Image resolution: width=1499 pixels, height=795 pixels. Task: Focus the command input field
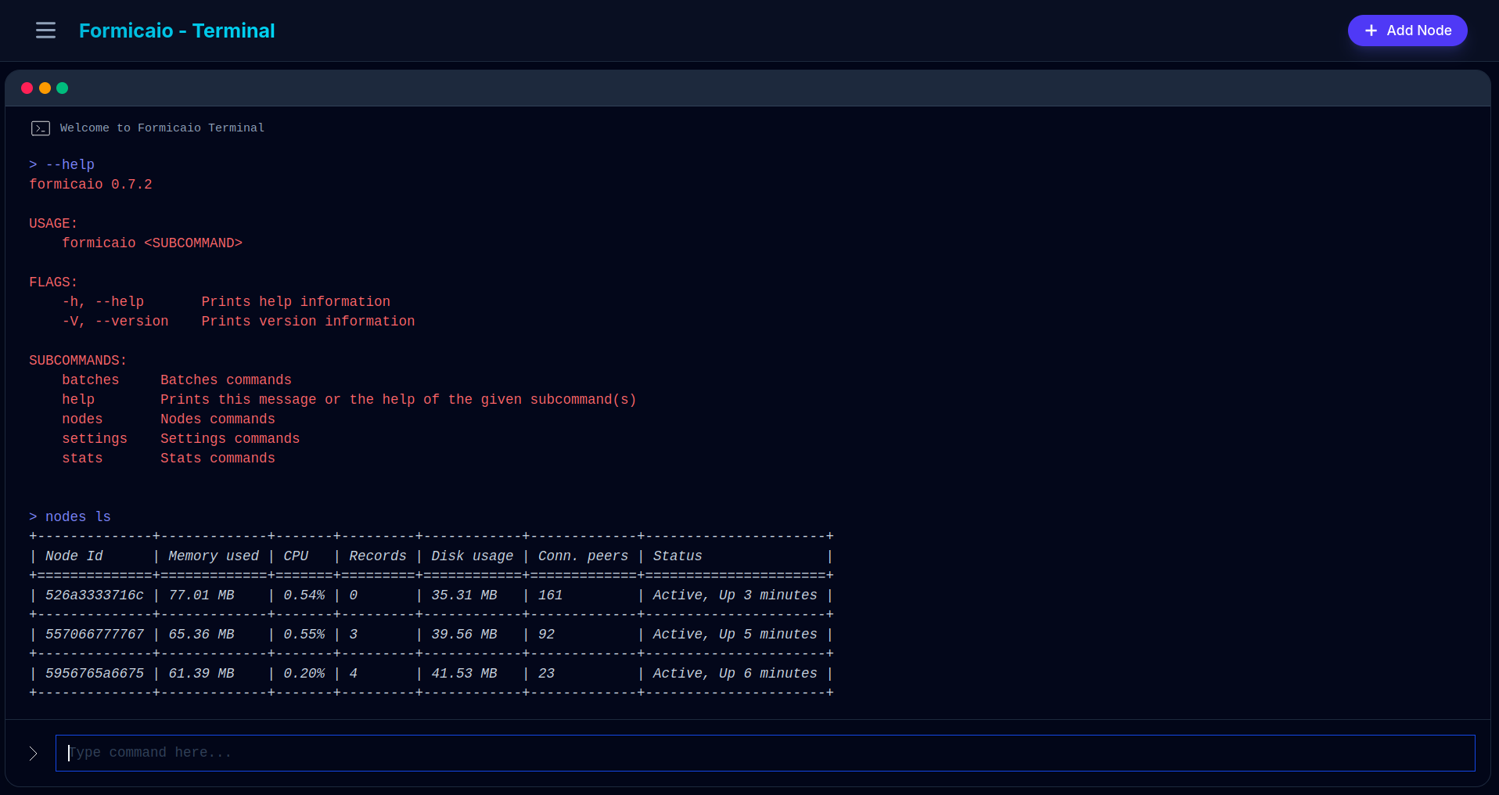pyautogui.click(x=765, y=753)
